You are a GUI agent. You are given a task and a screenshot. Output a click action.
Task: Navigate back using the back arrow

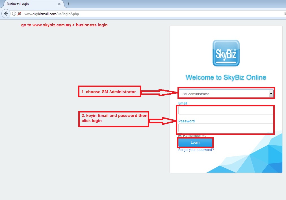click(x=6, y=13)
